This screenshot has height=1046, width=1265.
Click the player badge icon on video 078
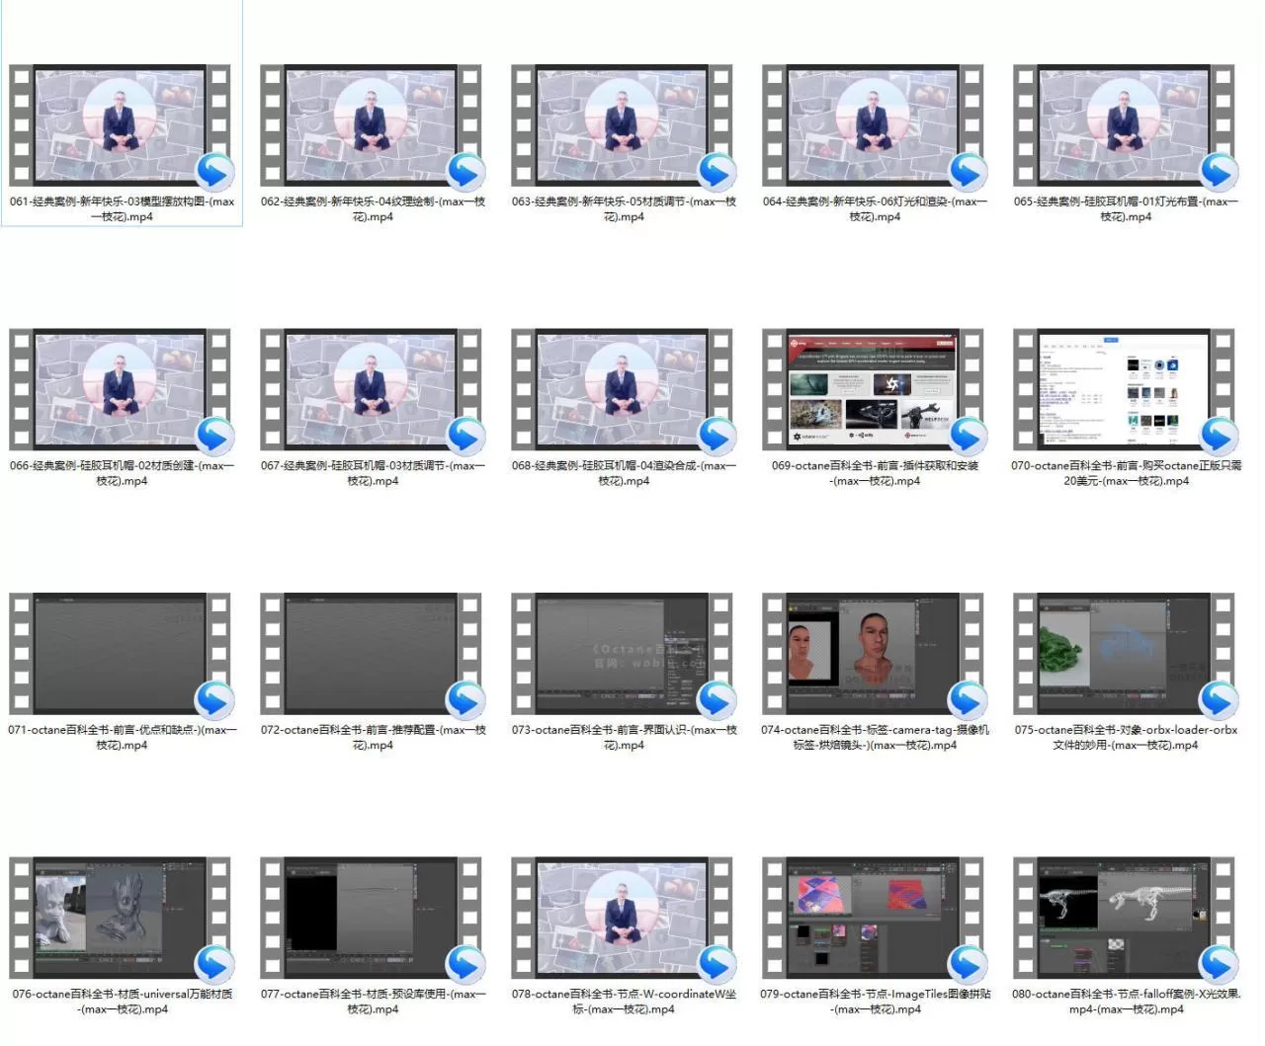click(x=716, y=964)
